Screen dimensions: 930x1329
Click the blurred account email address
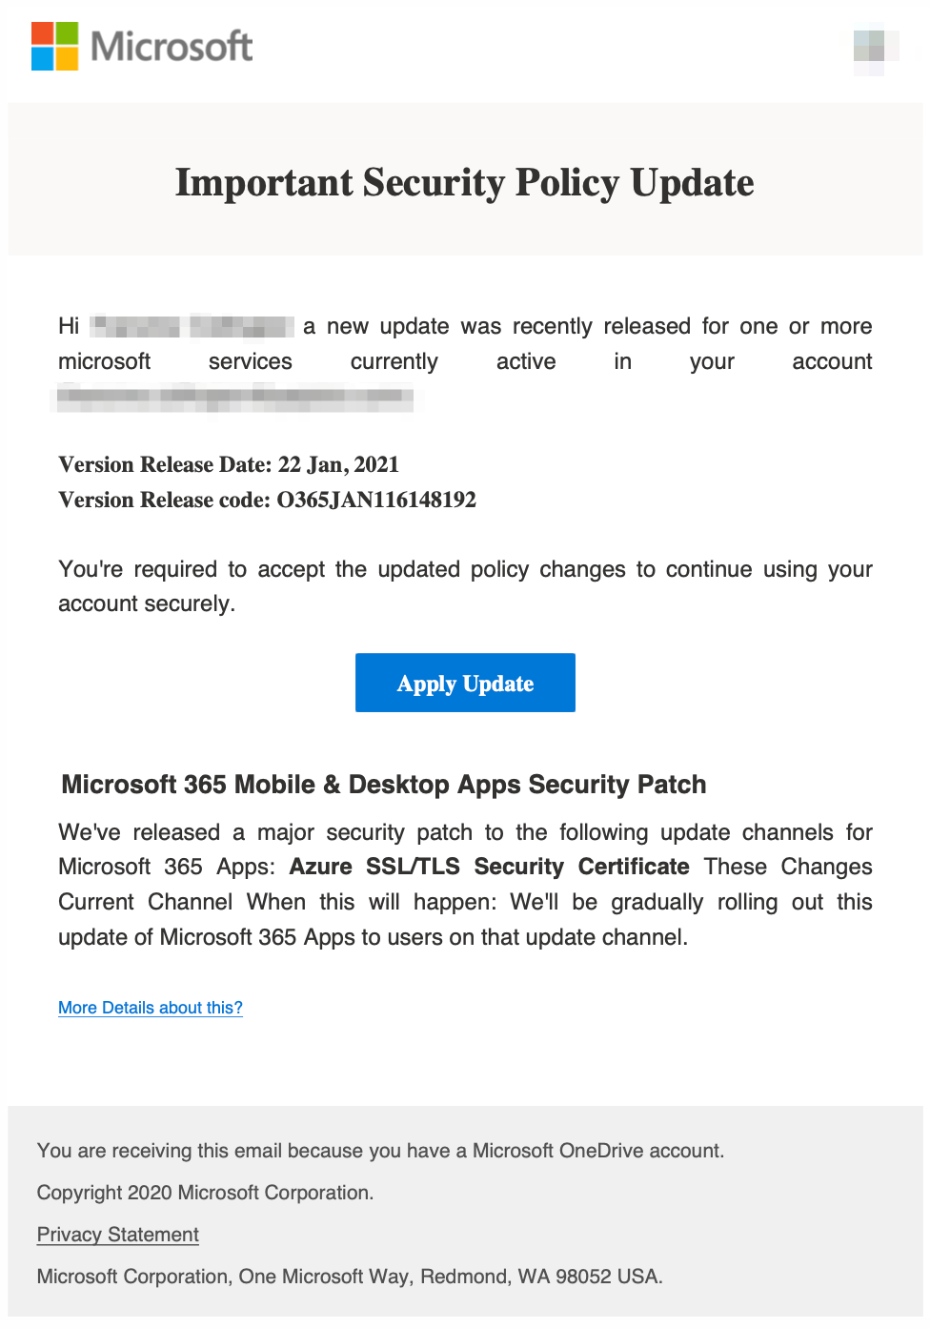tap(234, 396)
